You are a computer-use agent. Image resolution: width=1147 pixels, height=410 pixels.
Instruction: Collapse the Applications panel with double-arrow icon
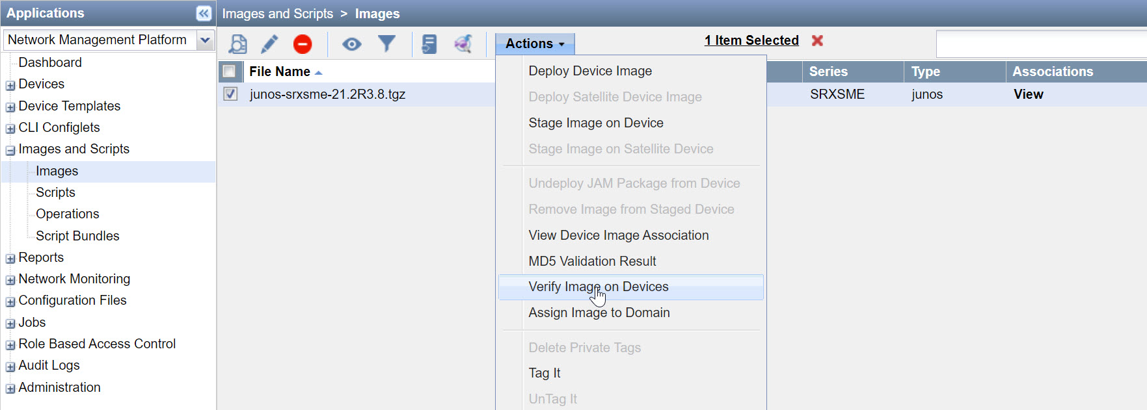[x=204, y=14]
